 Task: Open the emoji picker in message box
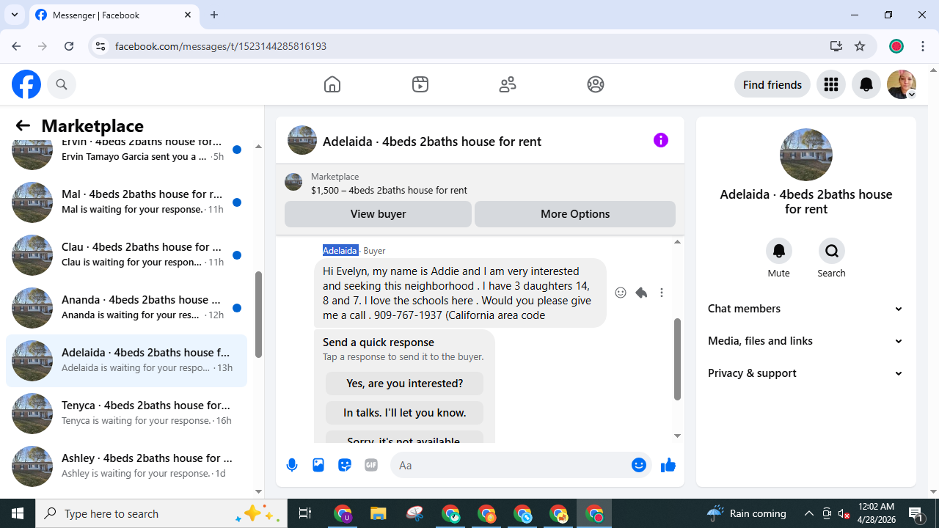click(x=639, y=465)
